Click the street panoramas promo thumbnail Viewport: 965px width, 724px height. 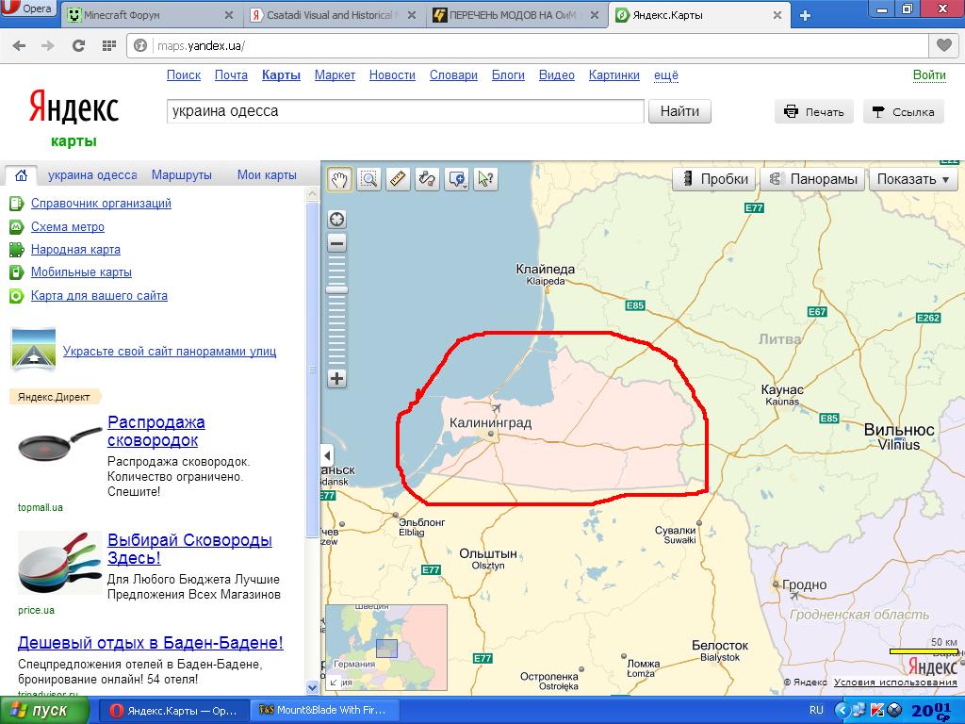(33, 349)
